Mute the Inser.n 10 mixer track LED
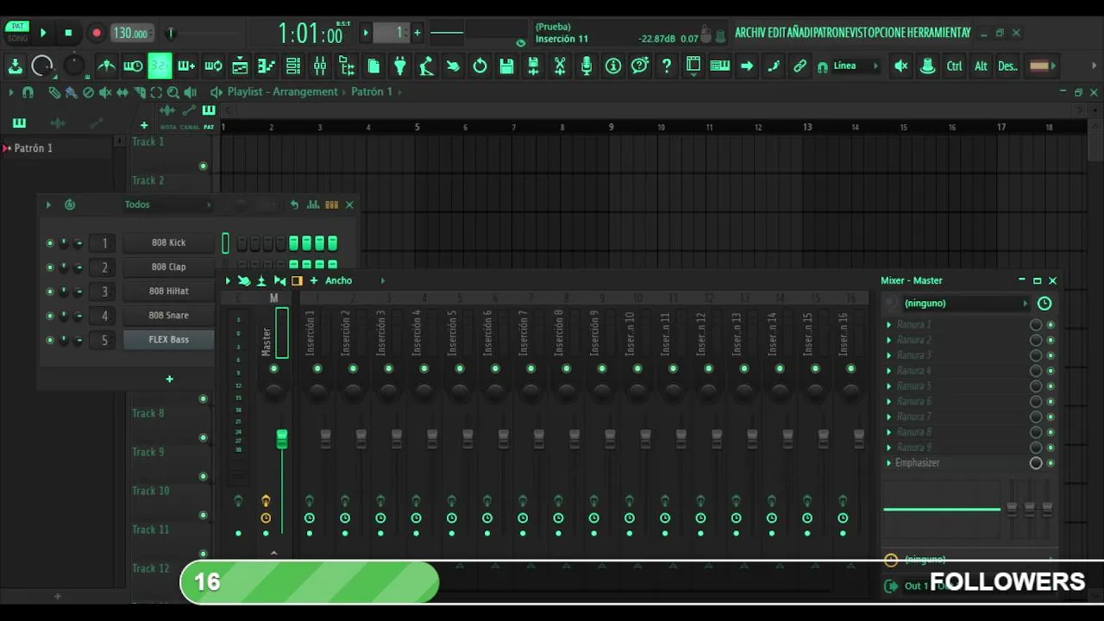Screen dimensions: 1104x621 [637, 369]
